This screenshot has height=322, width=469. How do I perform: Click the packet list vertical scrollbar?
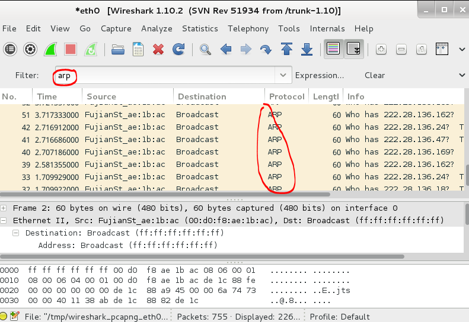[x=467, y=175]
